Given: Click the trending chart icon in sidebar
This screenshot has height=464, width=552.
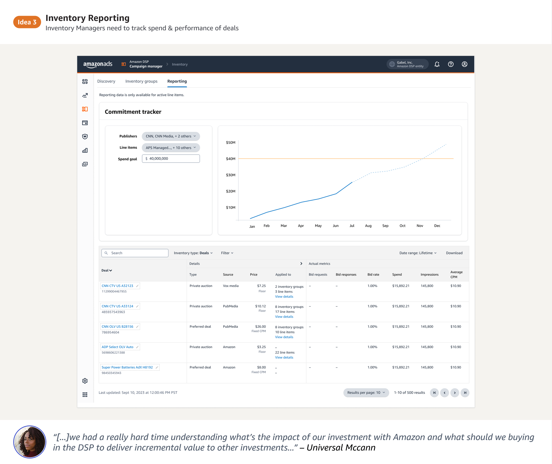Looking at the screenshot, I should [x=85, y=95].
